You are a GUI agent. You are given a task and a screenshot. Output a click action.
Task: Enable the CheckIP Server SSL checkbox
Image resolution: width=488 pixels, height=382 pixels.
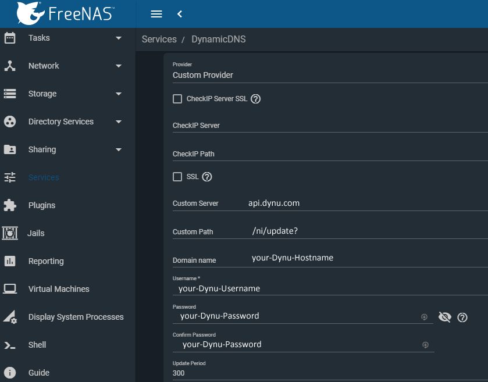tap(177, 99)
